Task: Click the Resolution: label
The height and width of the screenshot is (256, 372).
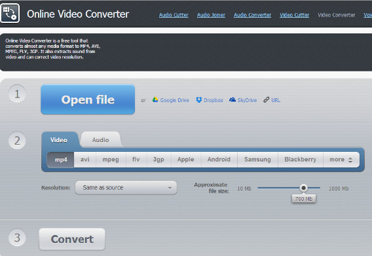Action: click(x=56, y=188)
